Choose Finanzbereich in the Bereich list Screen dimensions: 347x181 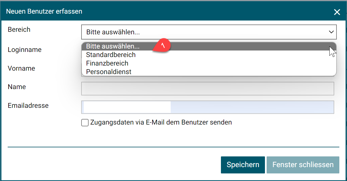pos(107,63)
